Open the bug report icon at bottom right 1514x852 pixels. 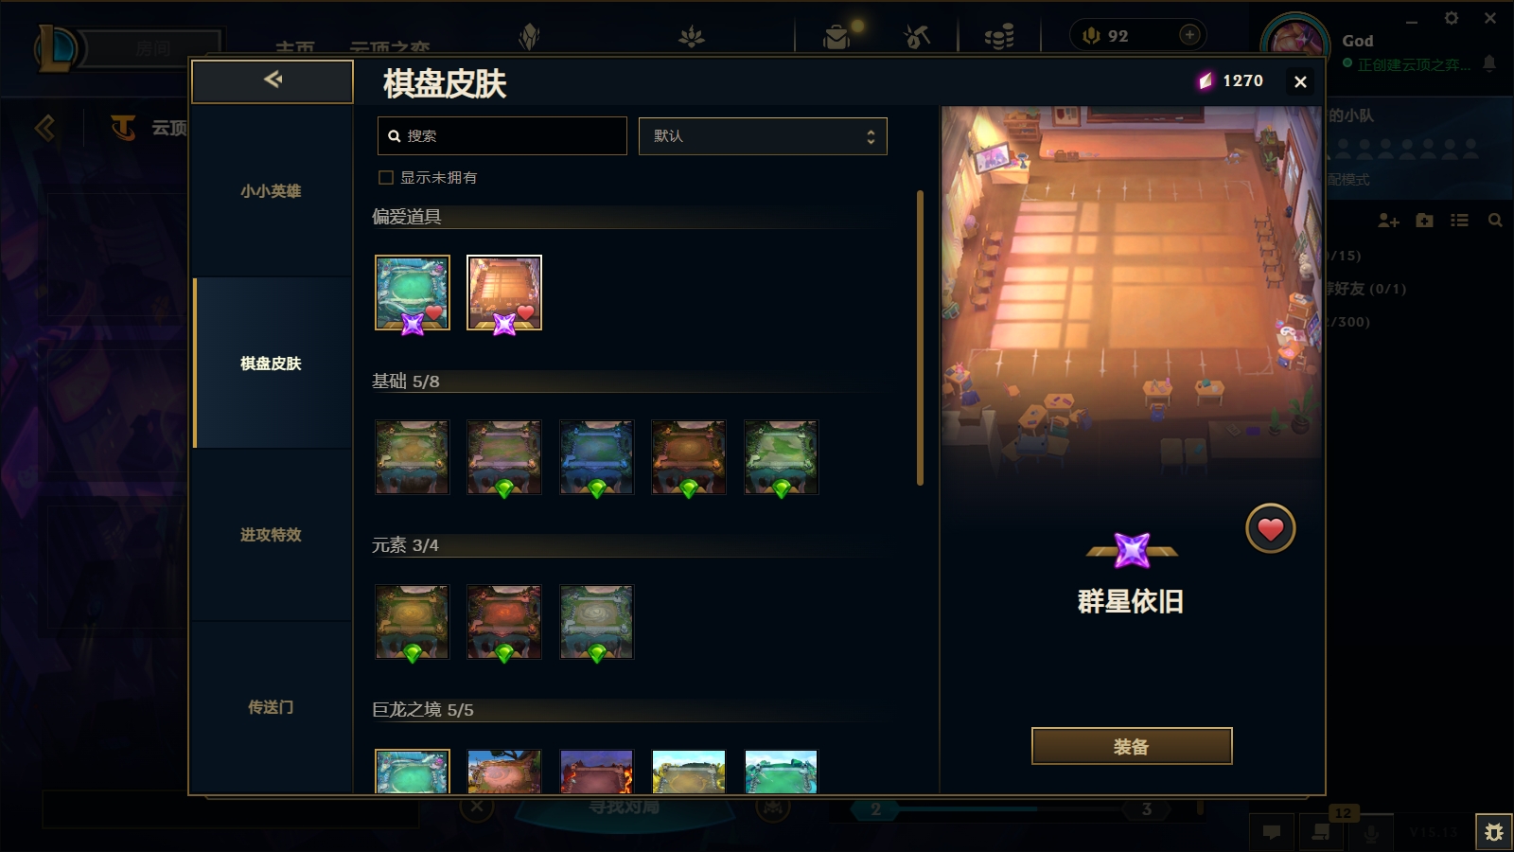click(x=1494, y=832)
